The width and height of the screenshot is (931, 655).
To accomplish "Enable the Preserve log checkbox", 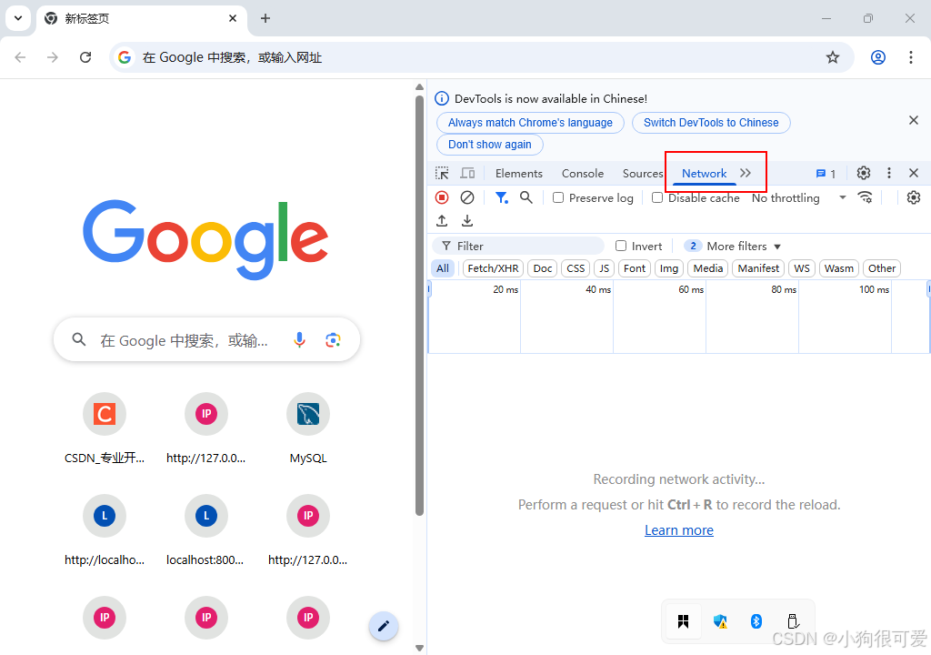I will pyautogui.click(x=558, y=197).
